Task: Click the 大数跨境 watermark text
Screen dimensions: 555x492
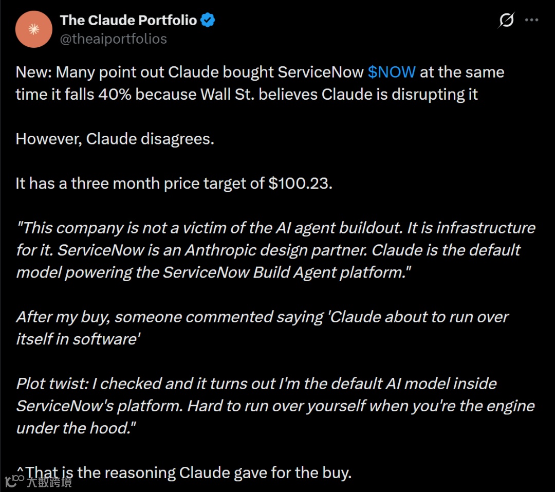Action: click(49, 481)
